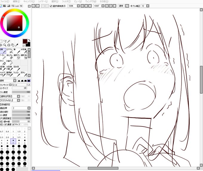203x171 pixels.
Task: Swap foreground and background colors arrow
Action: (29, 40)
